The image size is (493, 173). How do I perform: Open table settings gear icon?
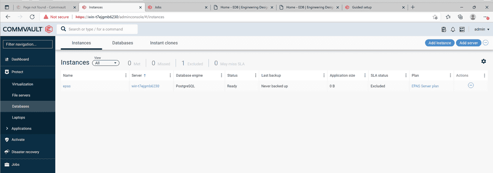pos(483,61)
